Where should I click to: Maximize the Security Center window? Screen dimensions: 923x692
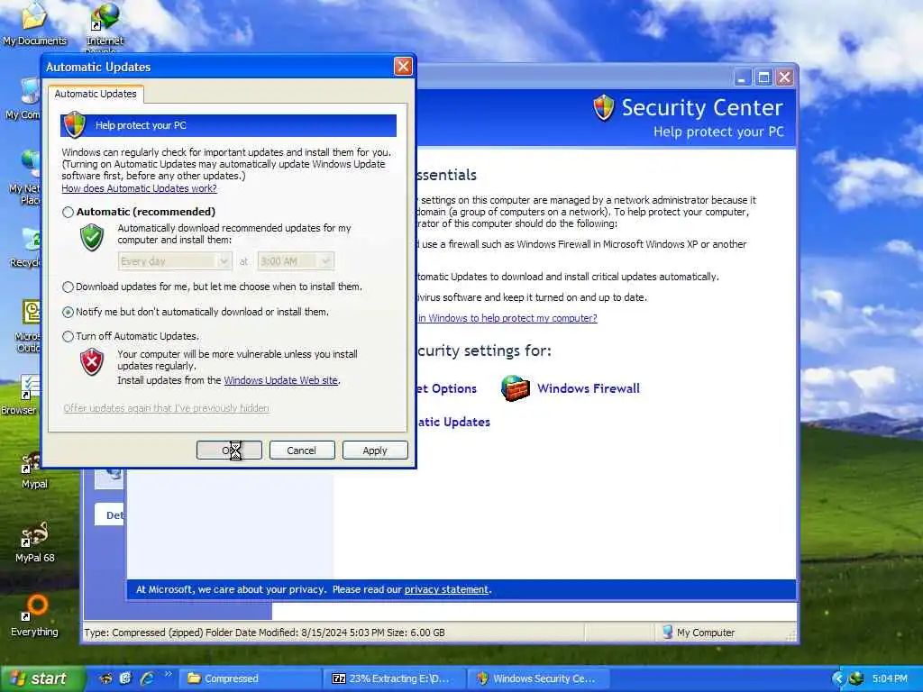[x=764, y=77]
